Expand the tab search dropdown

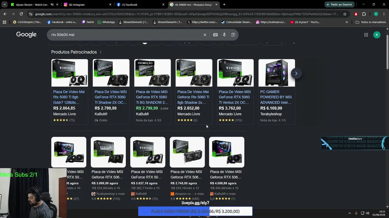tap(5, 5)
